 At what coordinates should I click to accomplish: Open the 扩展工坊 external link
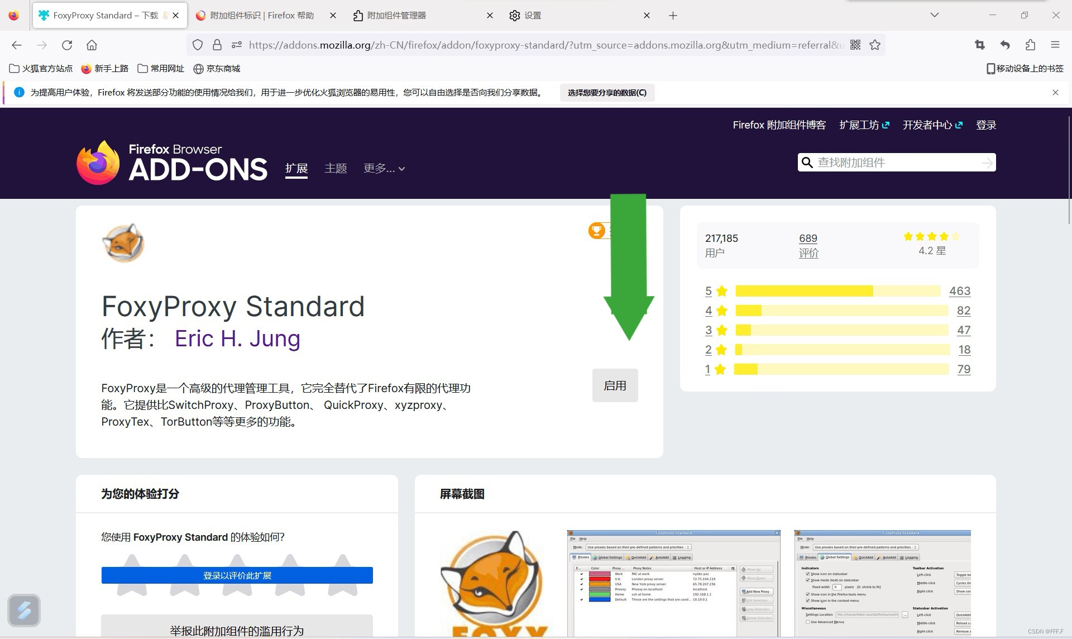tap(864, 125)
